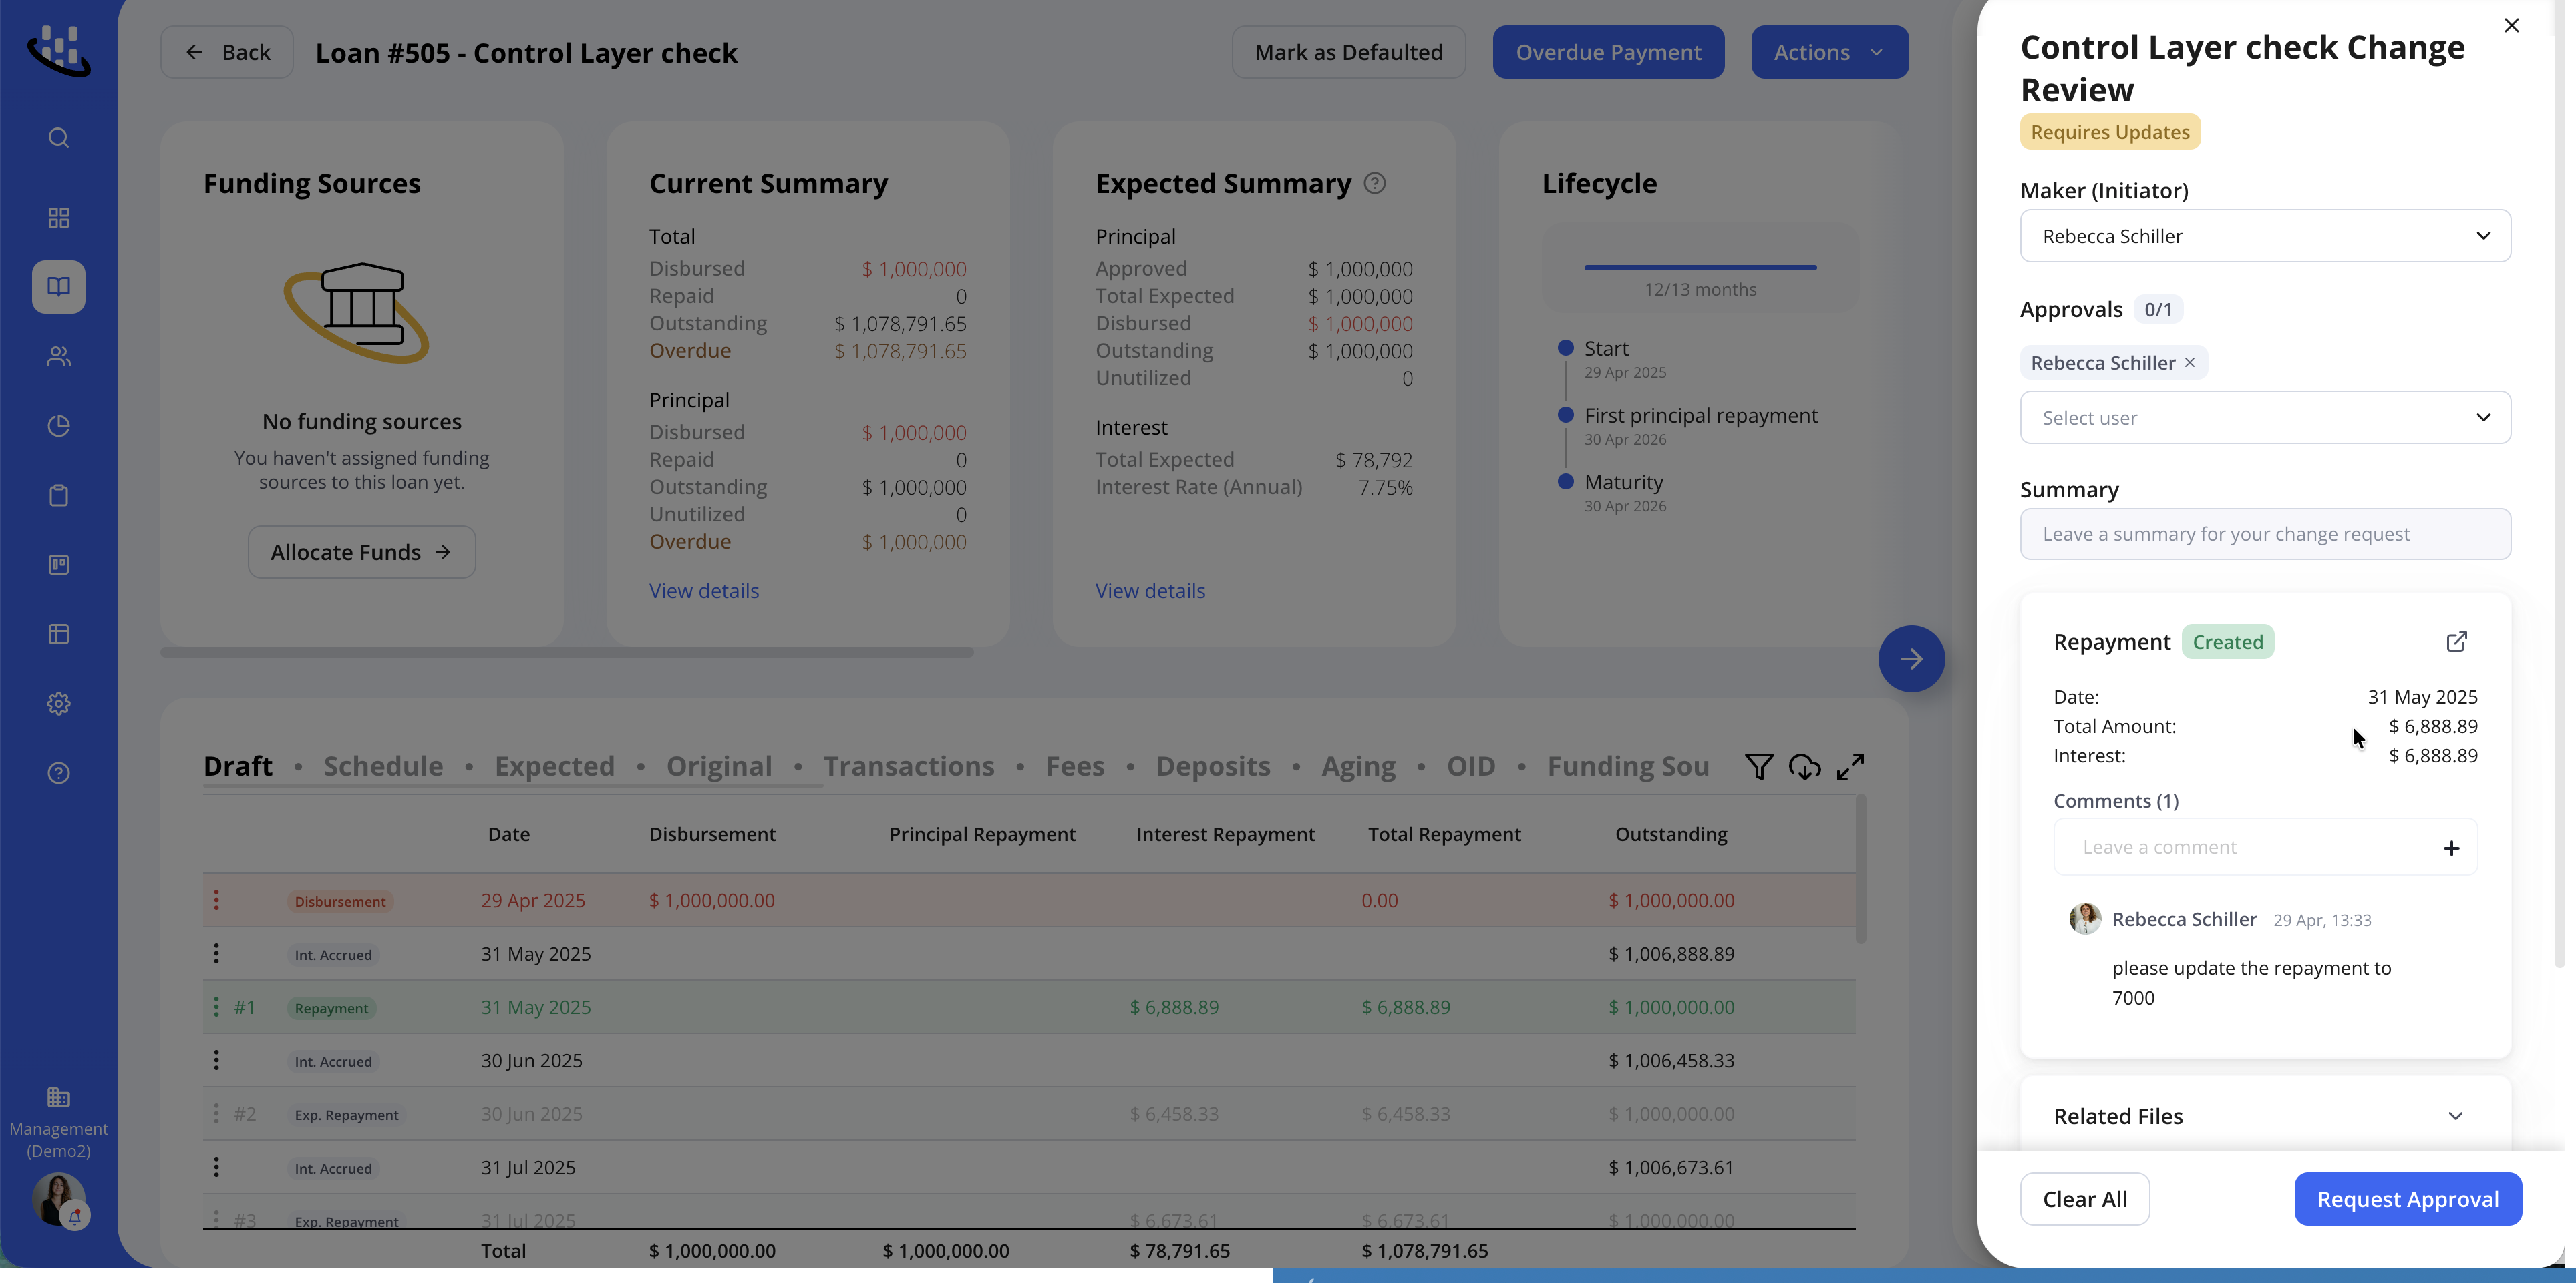Open the settings gear icon
Viewport: 2576px width, 1283px height.
(59, 704)
